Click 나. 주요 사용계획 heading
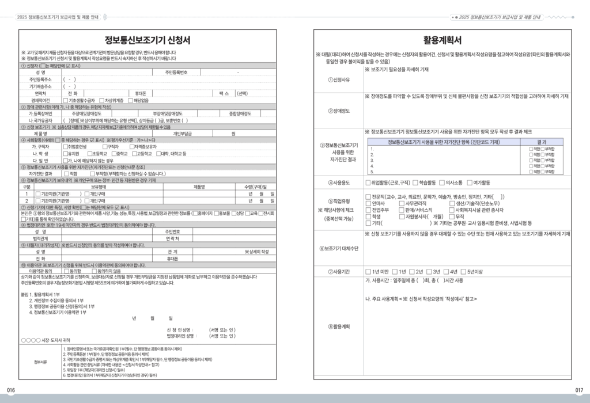The width and height of the screenshot is (590, 403). tap(421, 299)
